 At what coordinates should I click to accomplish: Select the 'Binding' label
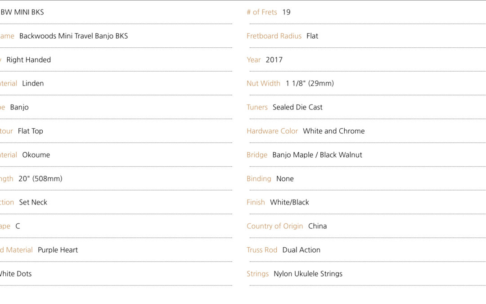pos(259,179)
